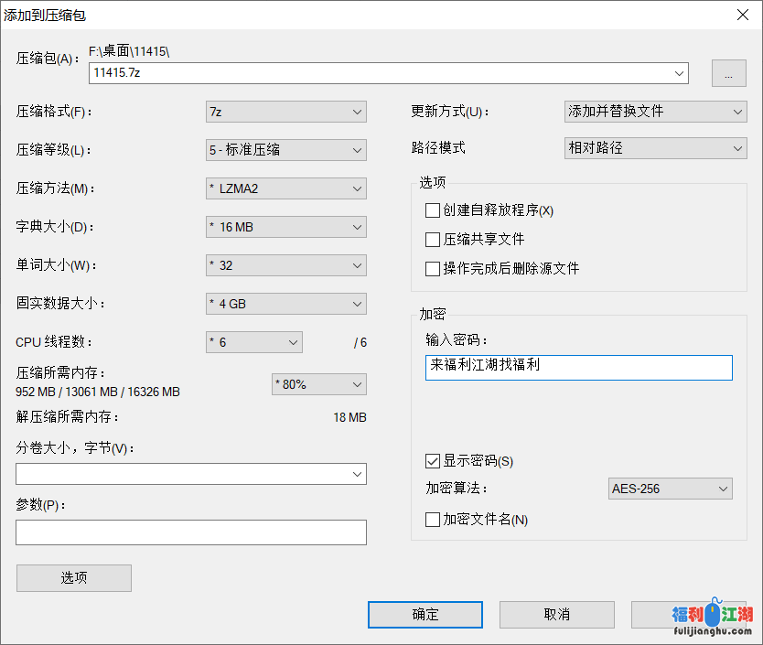
Task: Enable the encrypt file names checkbox
Action: pos(433,520)
